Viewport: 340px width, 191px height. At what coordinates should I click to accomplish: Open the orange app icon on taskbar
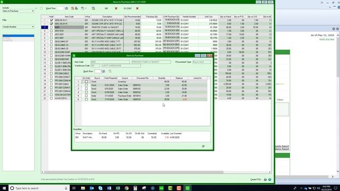click(179, 188)
